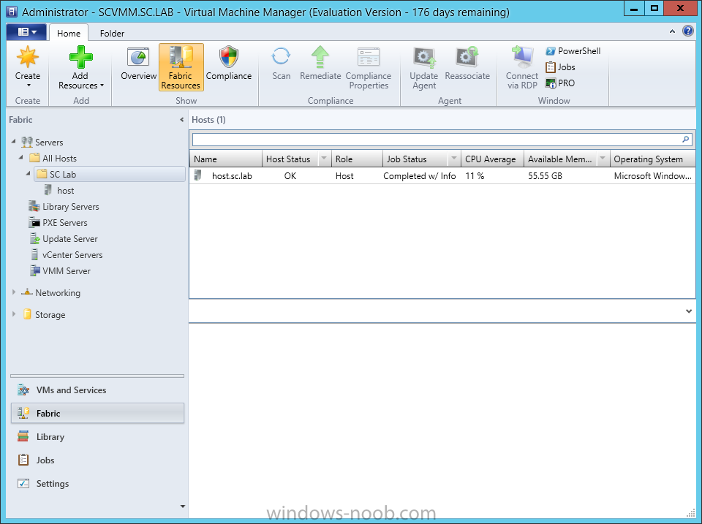702x524 pixels.
Task: Run the compliance Scan
Action: click(x=281, y=65)
